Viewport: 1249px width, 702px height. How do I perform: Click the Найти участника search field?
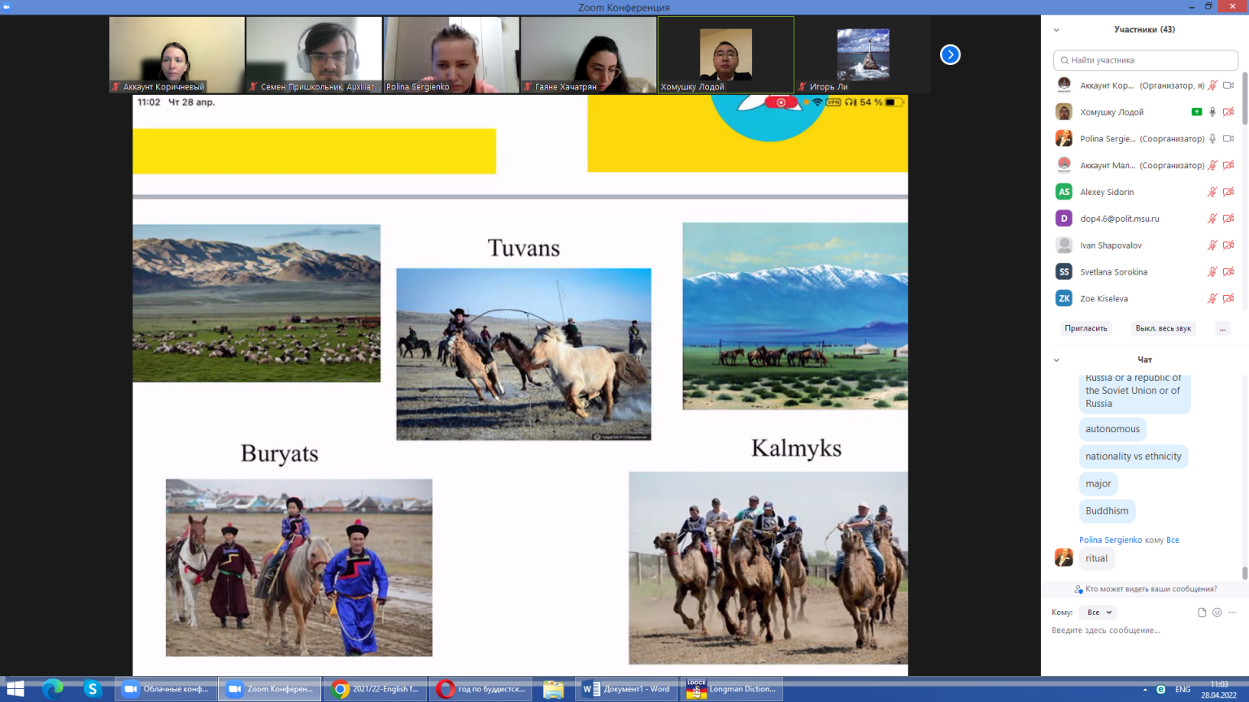[1145, 60]
